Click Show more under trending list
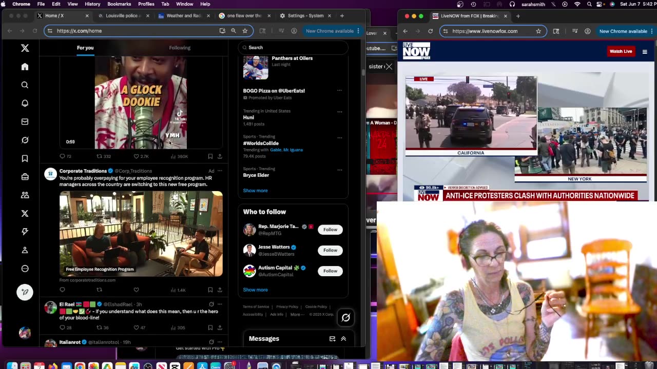Image resolution: width=657 pixels, height=369 pixels. click(x=255, y=191)
